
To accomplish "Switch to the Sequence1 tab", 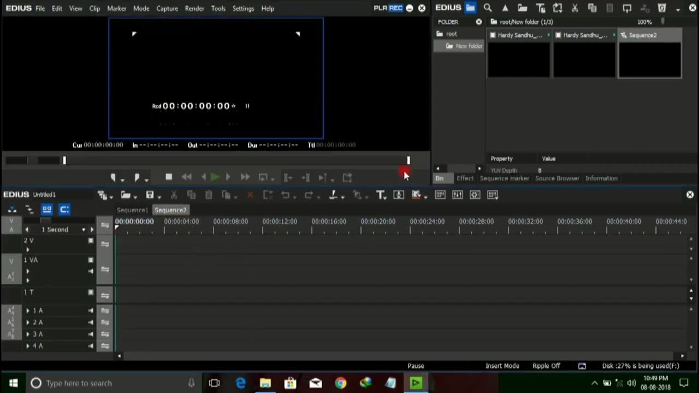I will pyautogui.click(x=132, y=210).
